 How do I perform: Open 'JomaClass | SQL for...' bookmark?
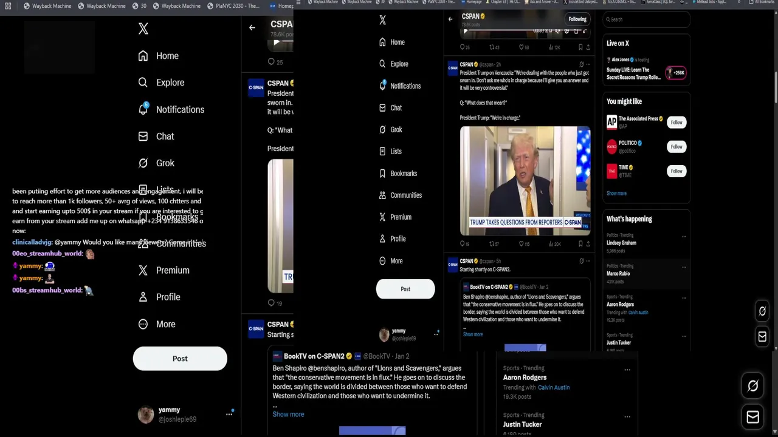658,2
